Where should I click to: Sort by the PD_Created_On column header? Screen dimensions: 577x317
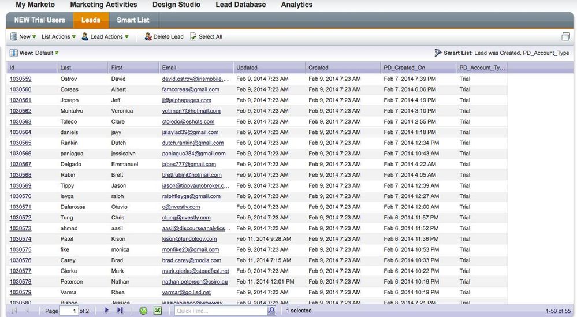pyautogui.click(x=404, y=68)
